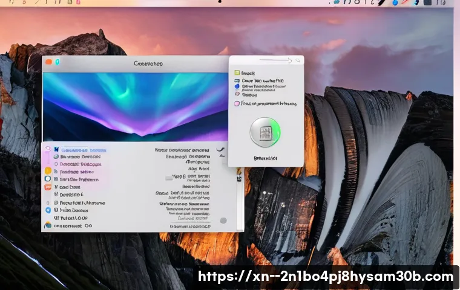Click the dark blue icon on the highlighted sidebar row
Screen dimensions: 460x290
coord(56,149)
